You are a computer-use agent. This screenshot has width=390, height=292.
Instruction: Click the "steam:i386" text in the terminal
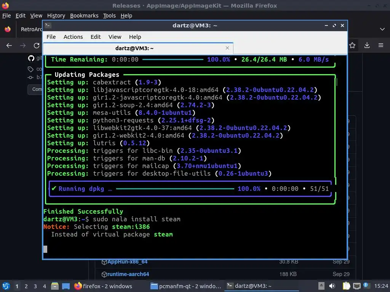(131, 227)
